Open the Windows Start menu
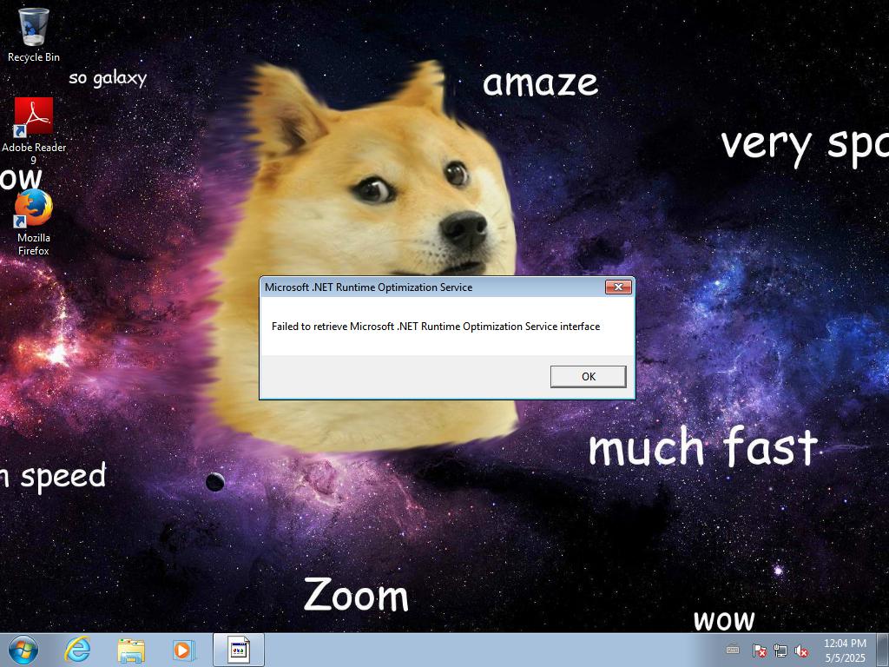The height and width of the screenshot is (667, 889). (x=23, y=650)
